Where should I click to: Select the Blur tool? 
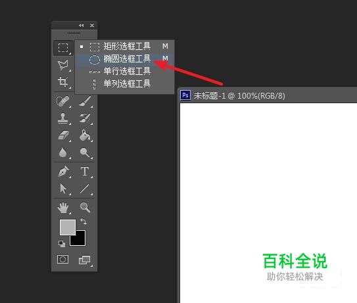click(x=63, y=152)
